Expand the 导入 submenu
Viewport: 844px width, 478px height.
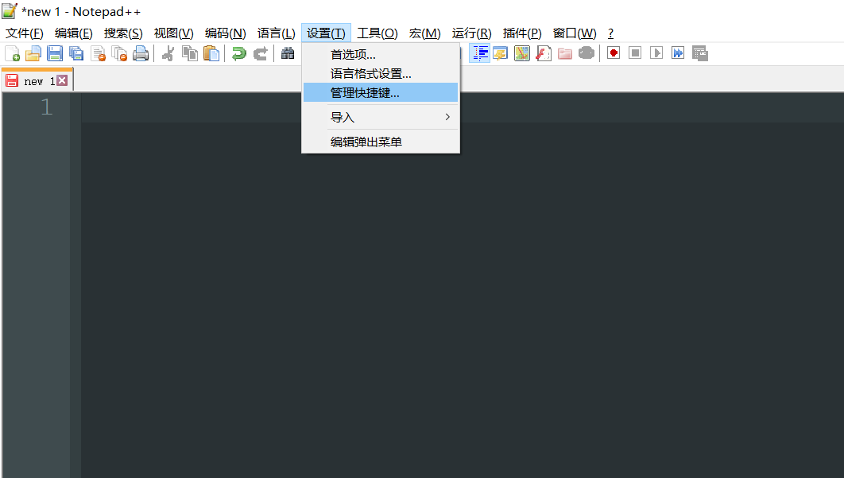(381, 117)
